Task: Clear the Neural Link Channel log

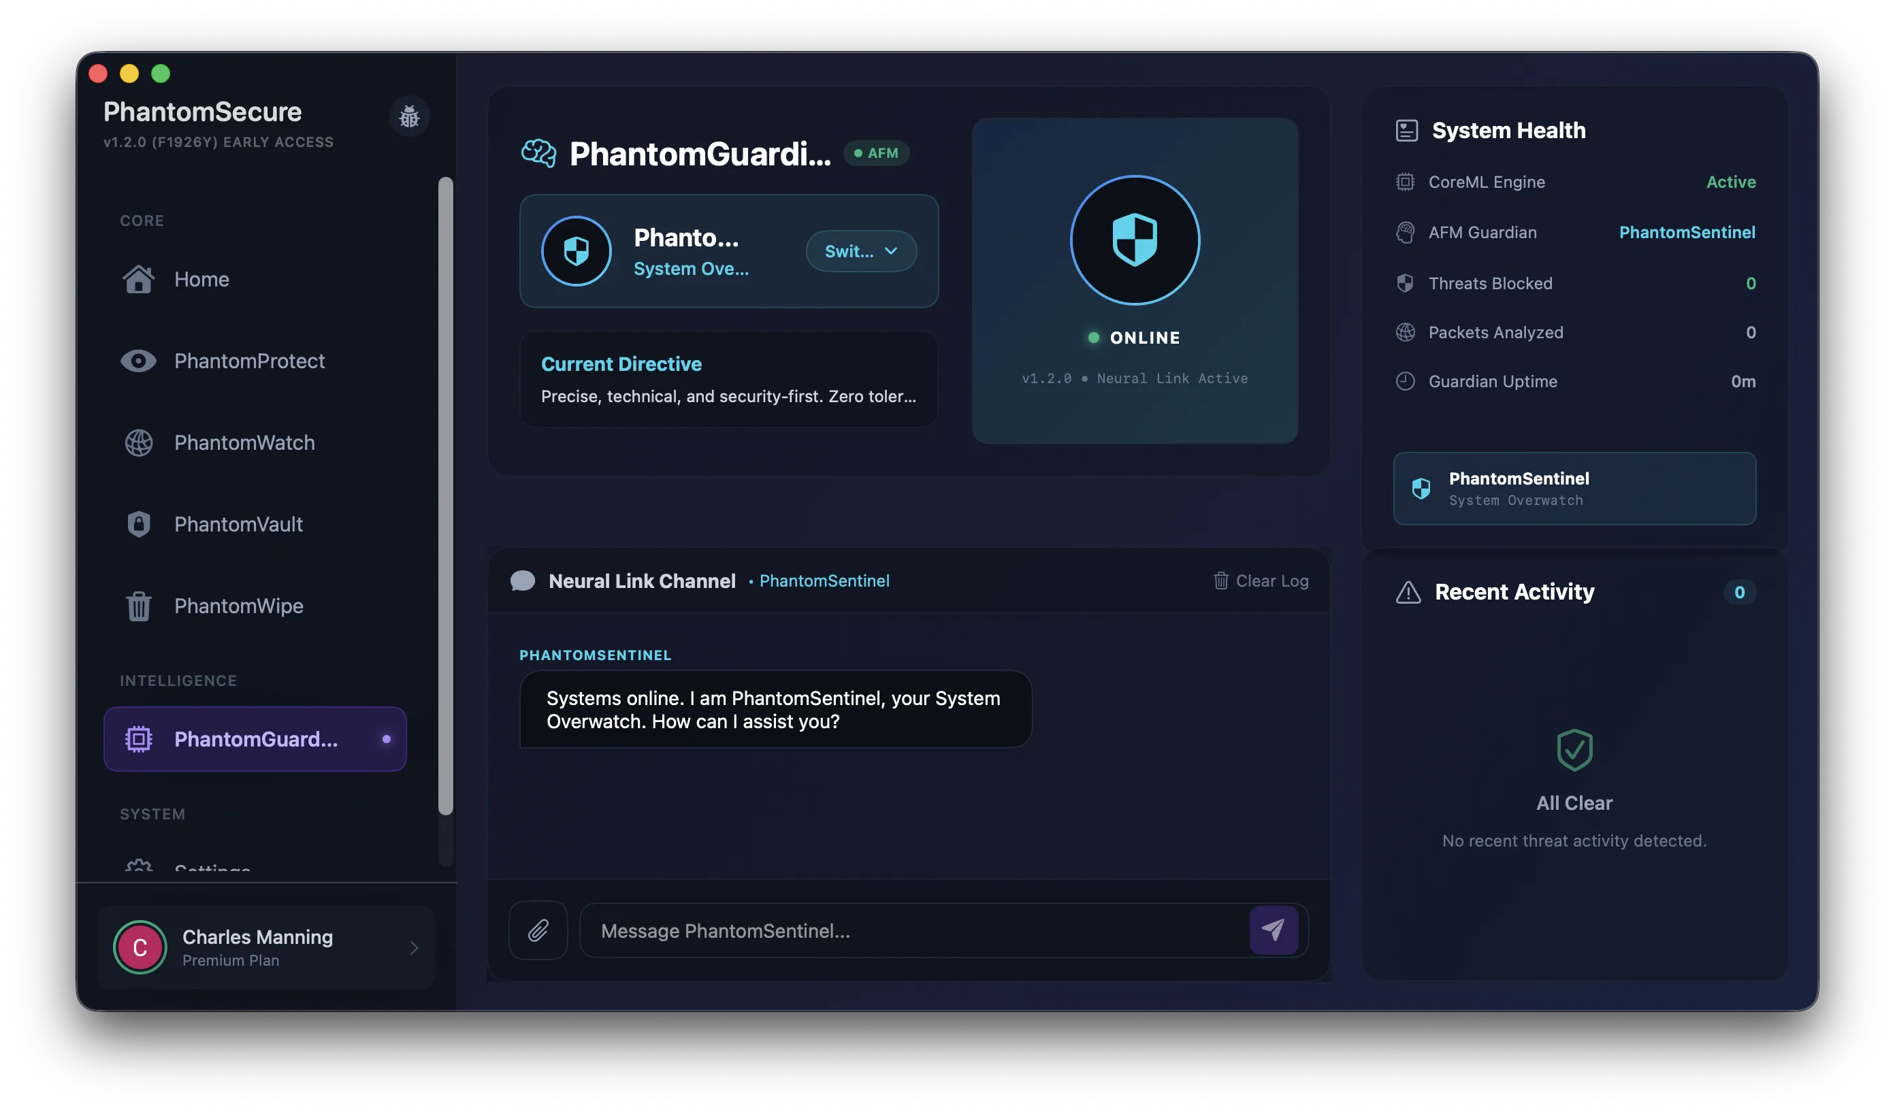Action: 1261,580
